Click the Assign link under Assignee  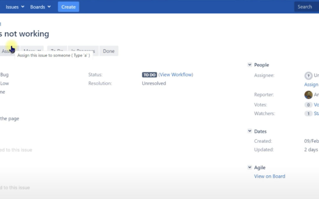coord(311,85)
